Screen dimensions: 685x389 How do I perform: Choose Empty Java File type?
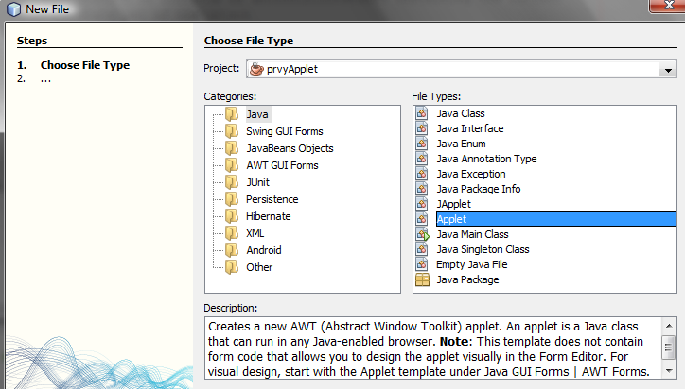472,264
